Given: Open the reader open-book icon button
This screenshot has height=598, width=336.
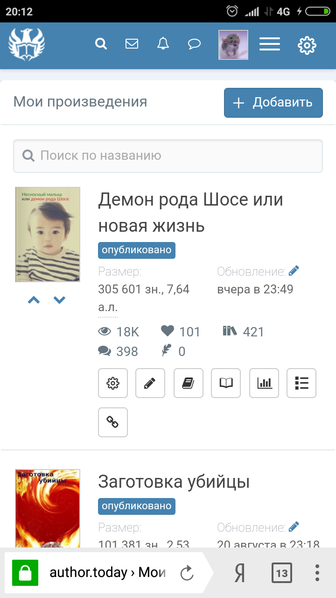Looking at the screenshot, I should 226,383.
